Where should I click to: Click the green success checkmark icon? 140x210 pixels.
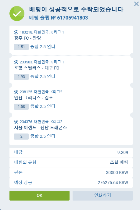(x=17, y=13)
